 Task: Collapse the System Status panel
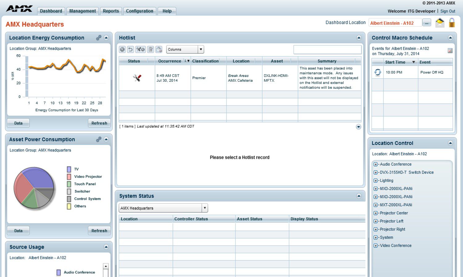pos(359,196)
